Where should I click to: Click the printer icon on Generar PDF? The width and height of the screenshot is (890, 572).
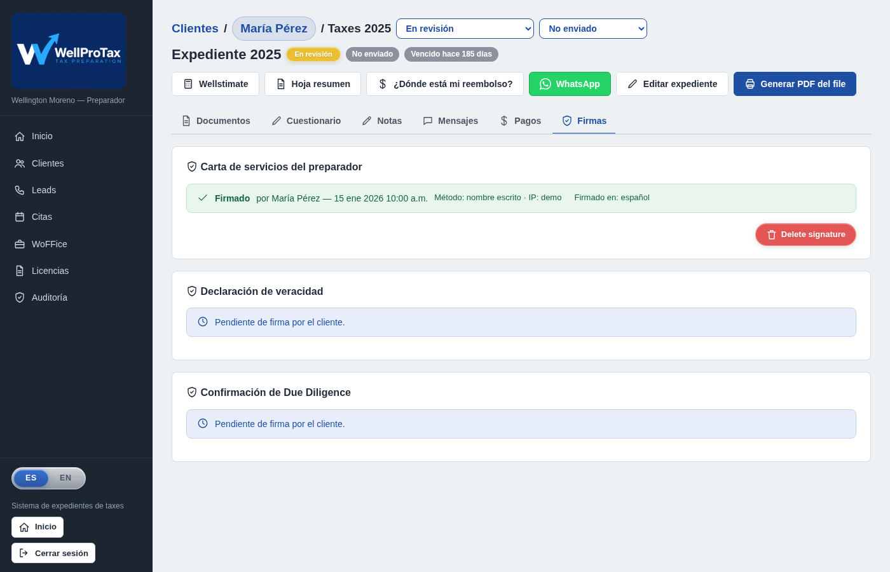pyautogui.click(x=750, y=84)
